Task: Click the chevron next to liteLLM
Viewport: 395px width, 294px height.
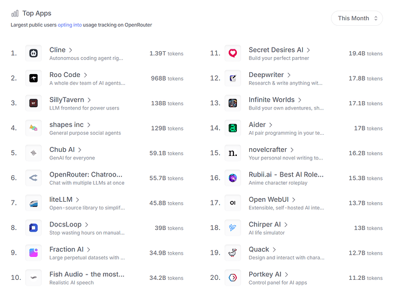Action: [x=78, y=200]
